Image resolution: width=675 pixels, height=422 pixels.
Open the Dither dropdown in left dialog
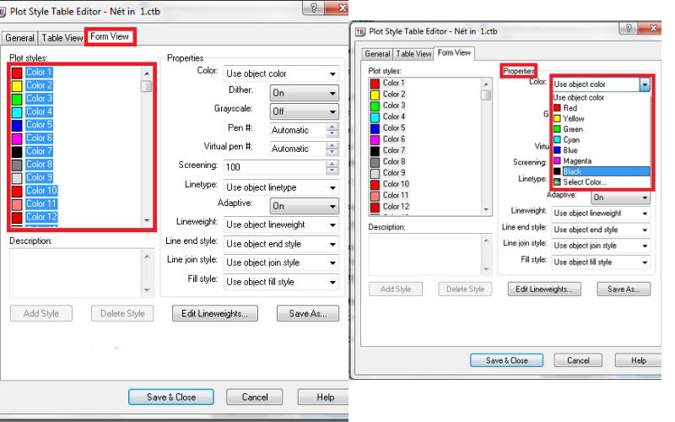(x=304, y=94)
